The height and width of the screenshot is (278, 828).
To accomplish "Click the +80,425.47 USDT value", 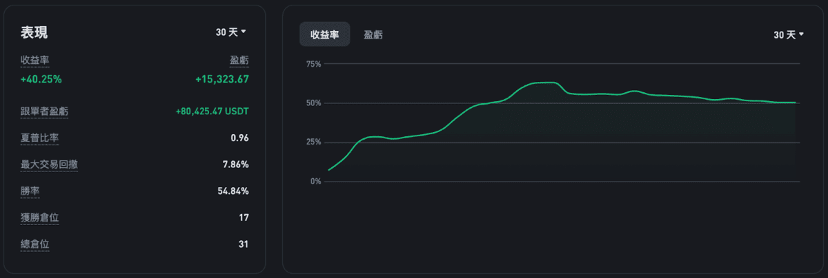I will tap(212, 111).
